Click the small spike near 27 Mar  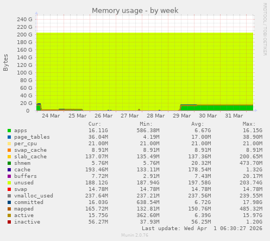139,110
